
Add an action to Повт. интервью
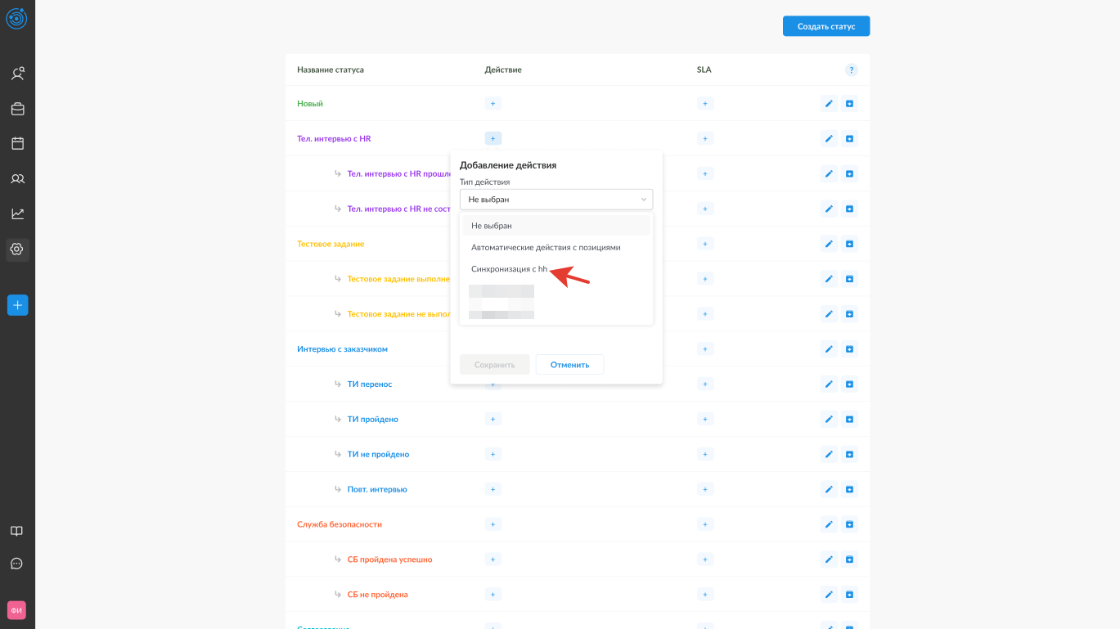(493, 489)
